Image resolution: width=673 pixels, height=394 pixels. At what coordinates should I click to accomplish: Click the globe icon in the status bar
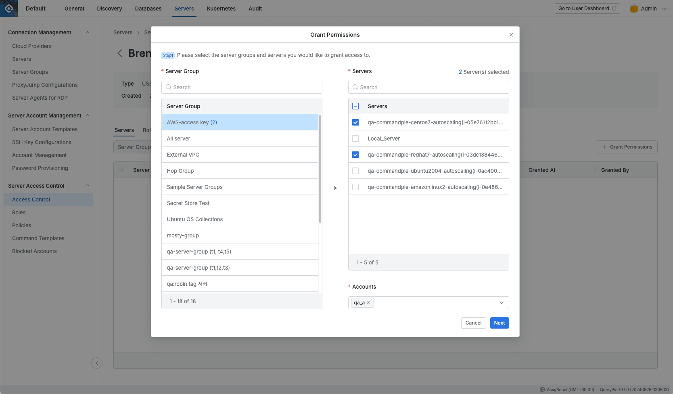(x=542, y=389)
